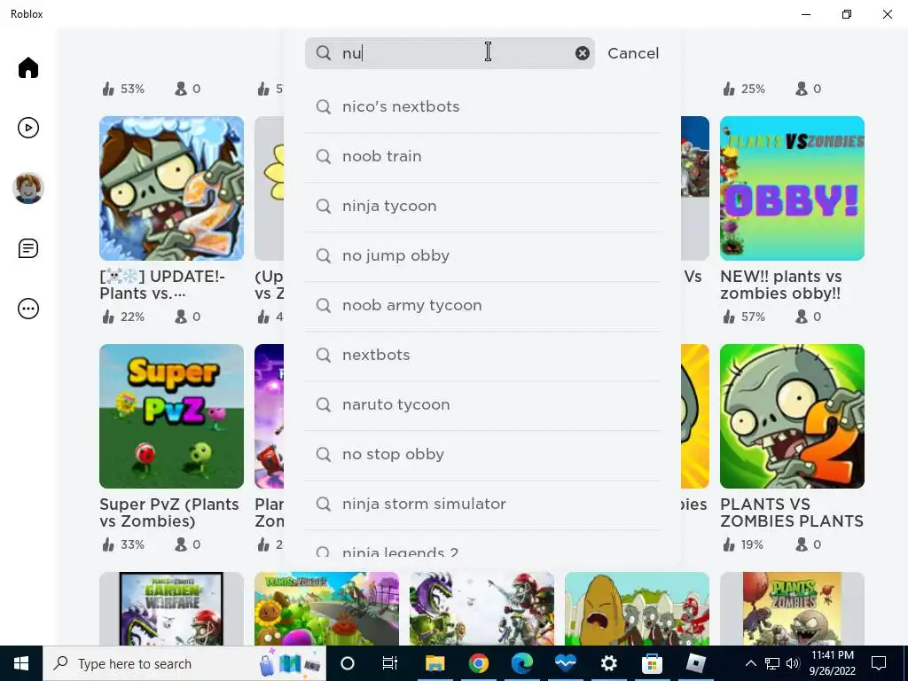
Task: Choose the "nextbots" suggestion
Action: click(483, 355)
